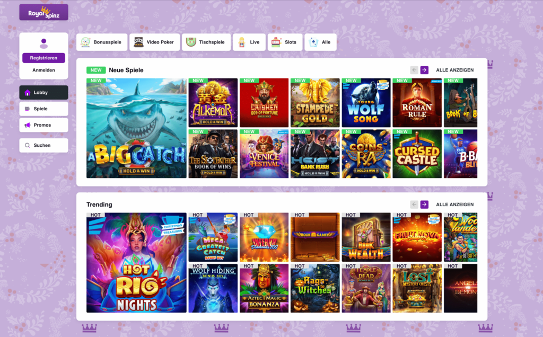Click previous arrow in Trending section
The width and height of the screenshot is (543, 337).
point(414,205)
